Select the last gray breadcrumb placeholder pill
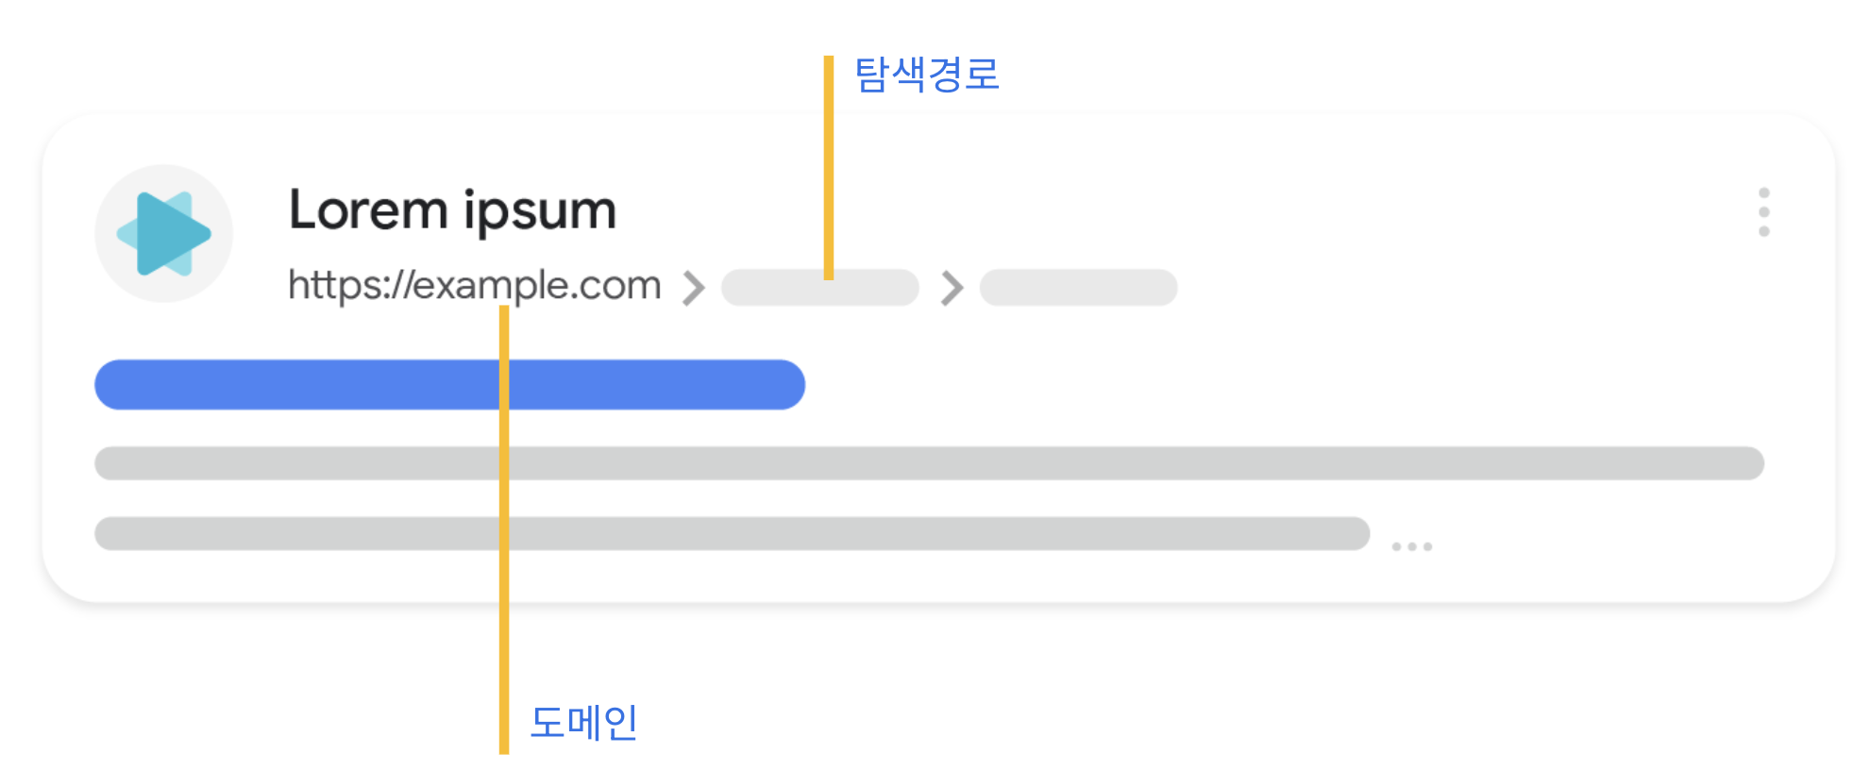 click(1079, 288)
